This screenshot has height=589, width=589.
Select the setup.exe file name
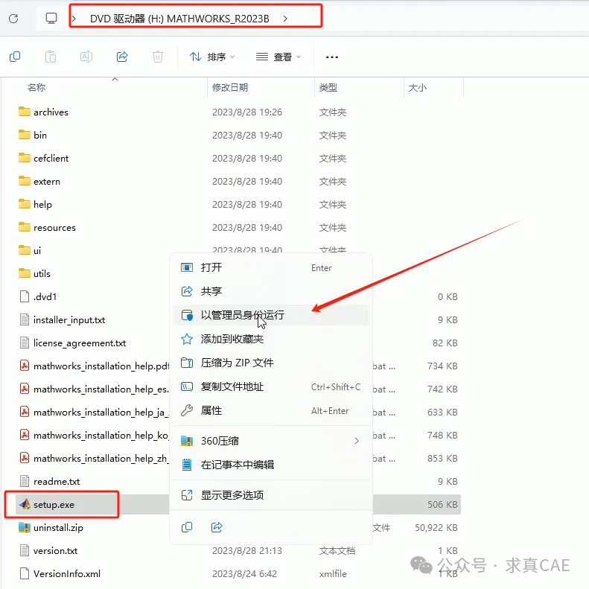(54, 504)
